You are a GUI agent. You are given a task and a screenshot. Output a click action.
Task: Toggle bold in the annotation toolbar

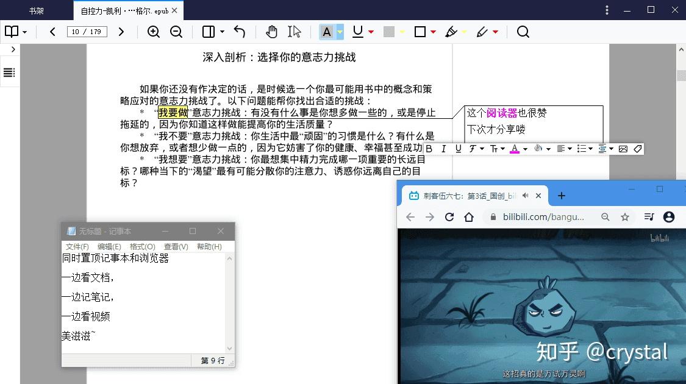pyautogui.click(x=429, y=149)
